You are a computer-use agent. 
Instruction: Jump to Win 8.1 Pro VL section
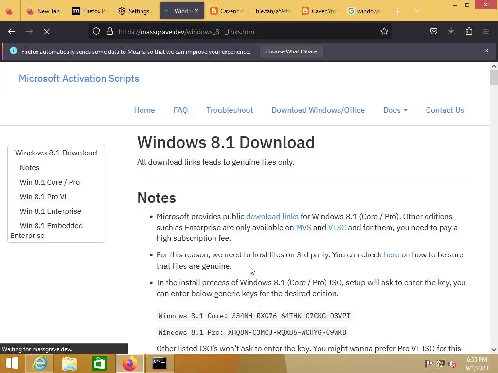tap(44, 196)
